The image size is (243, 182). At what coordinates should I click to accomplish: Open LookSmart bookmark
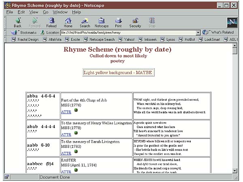click(209, 40)
